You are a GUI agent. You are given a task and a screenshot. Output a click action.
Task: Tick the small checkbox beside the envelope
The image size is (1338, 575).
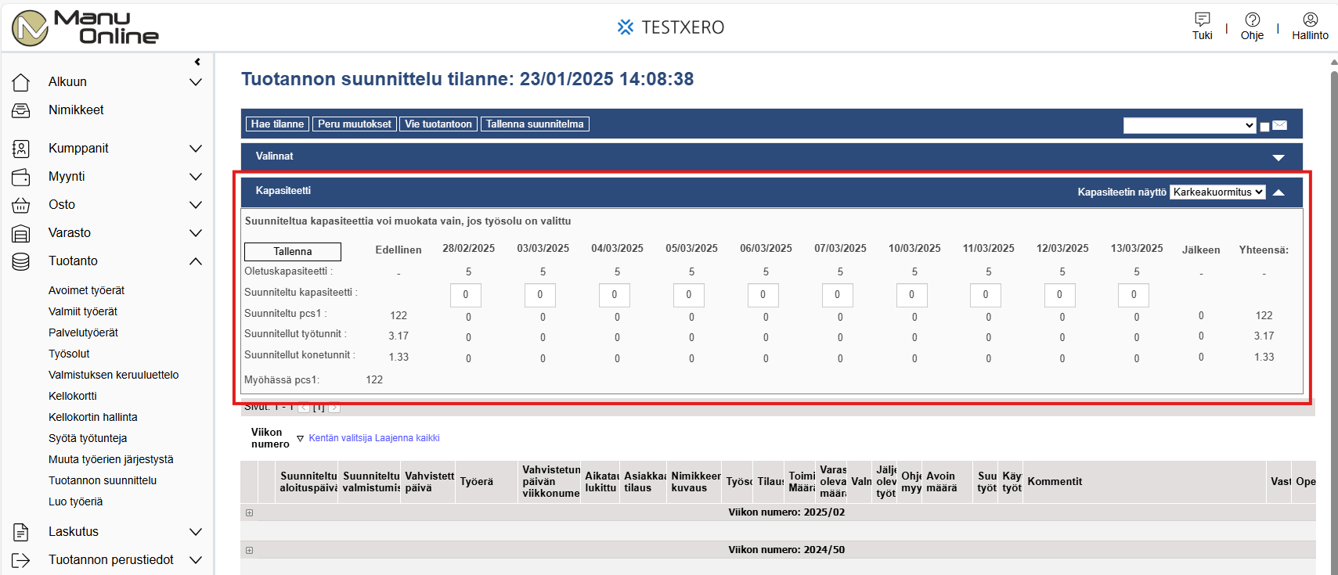[1264, 127]
